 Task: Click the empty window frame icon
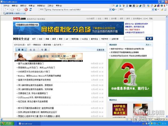pos(144,6)
